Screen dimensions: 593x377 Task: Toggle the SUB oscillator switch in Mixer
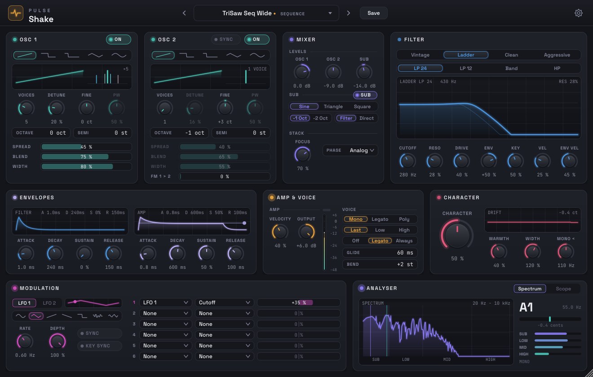365,95
